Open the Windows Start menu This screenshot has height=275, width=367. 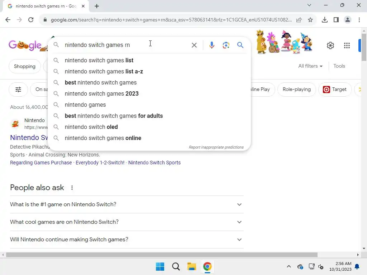tap(160, 266)
